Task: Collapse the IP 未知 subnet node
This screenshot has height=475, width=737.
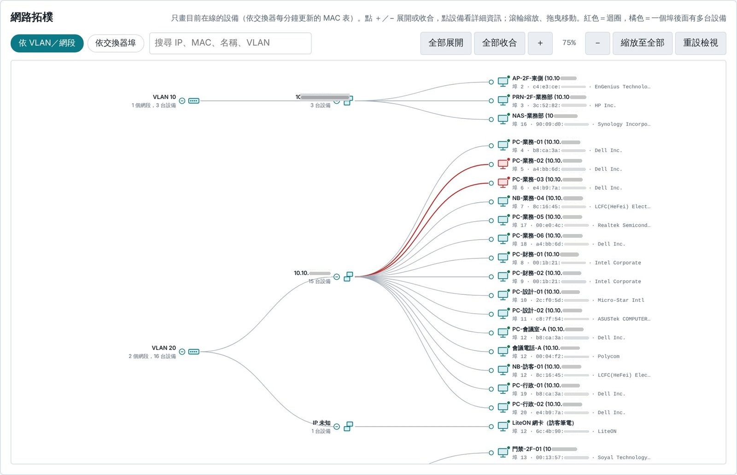Action: [337, 427]
